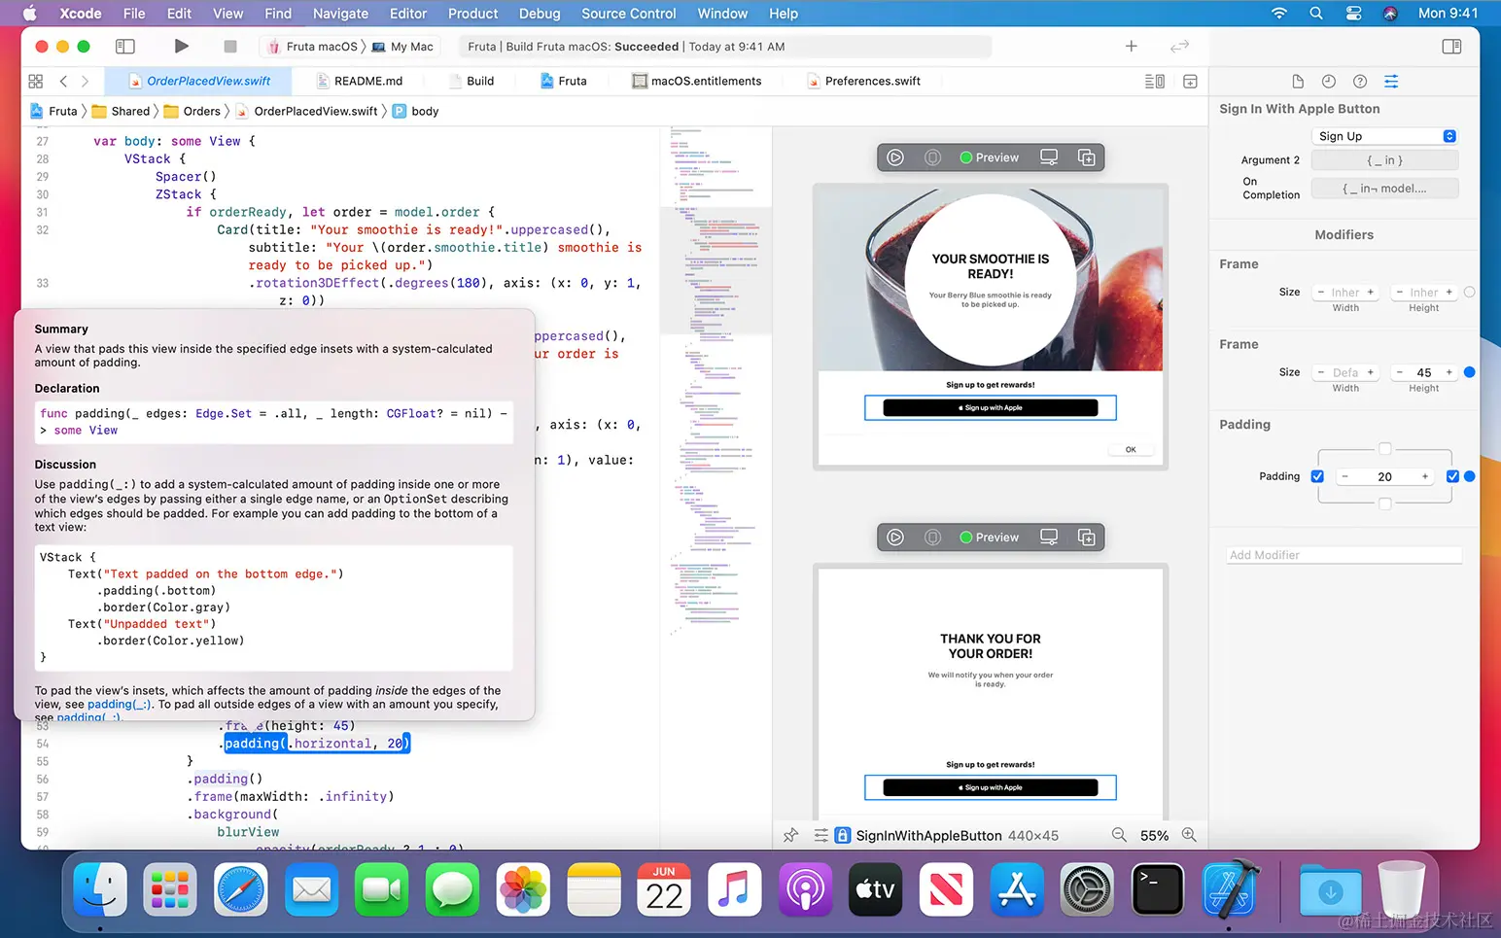Open the Quick Help inspector
The image size is (1501, 938).
point(1359,82)
